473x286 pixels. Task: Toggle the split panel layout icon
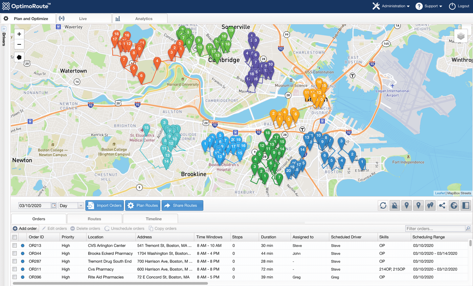466,205
